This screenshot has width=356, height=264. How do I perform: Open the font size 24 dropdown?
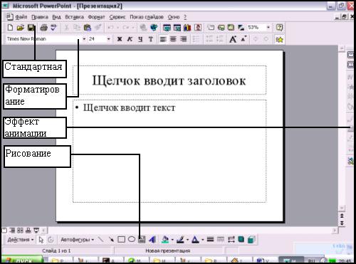tap(108, 39)
